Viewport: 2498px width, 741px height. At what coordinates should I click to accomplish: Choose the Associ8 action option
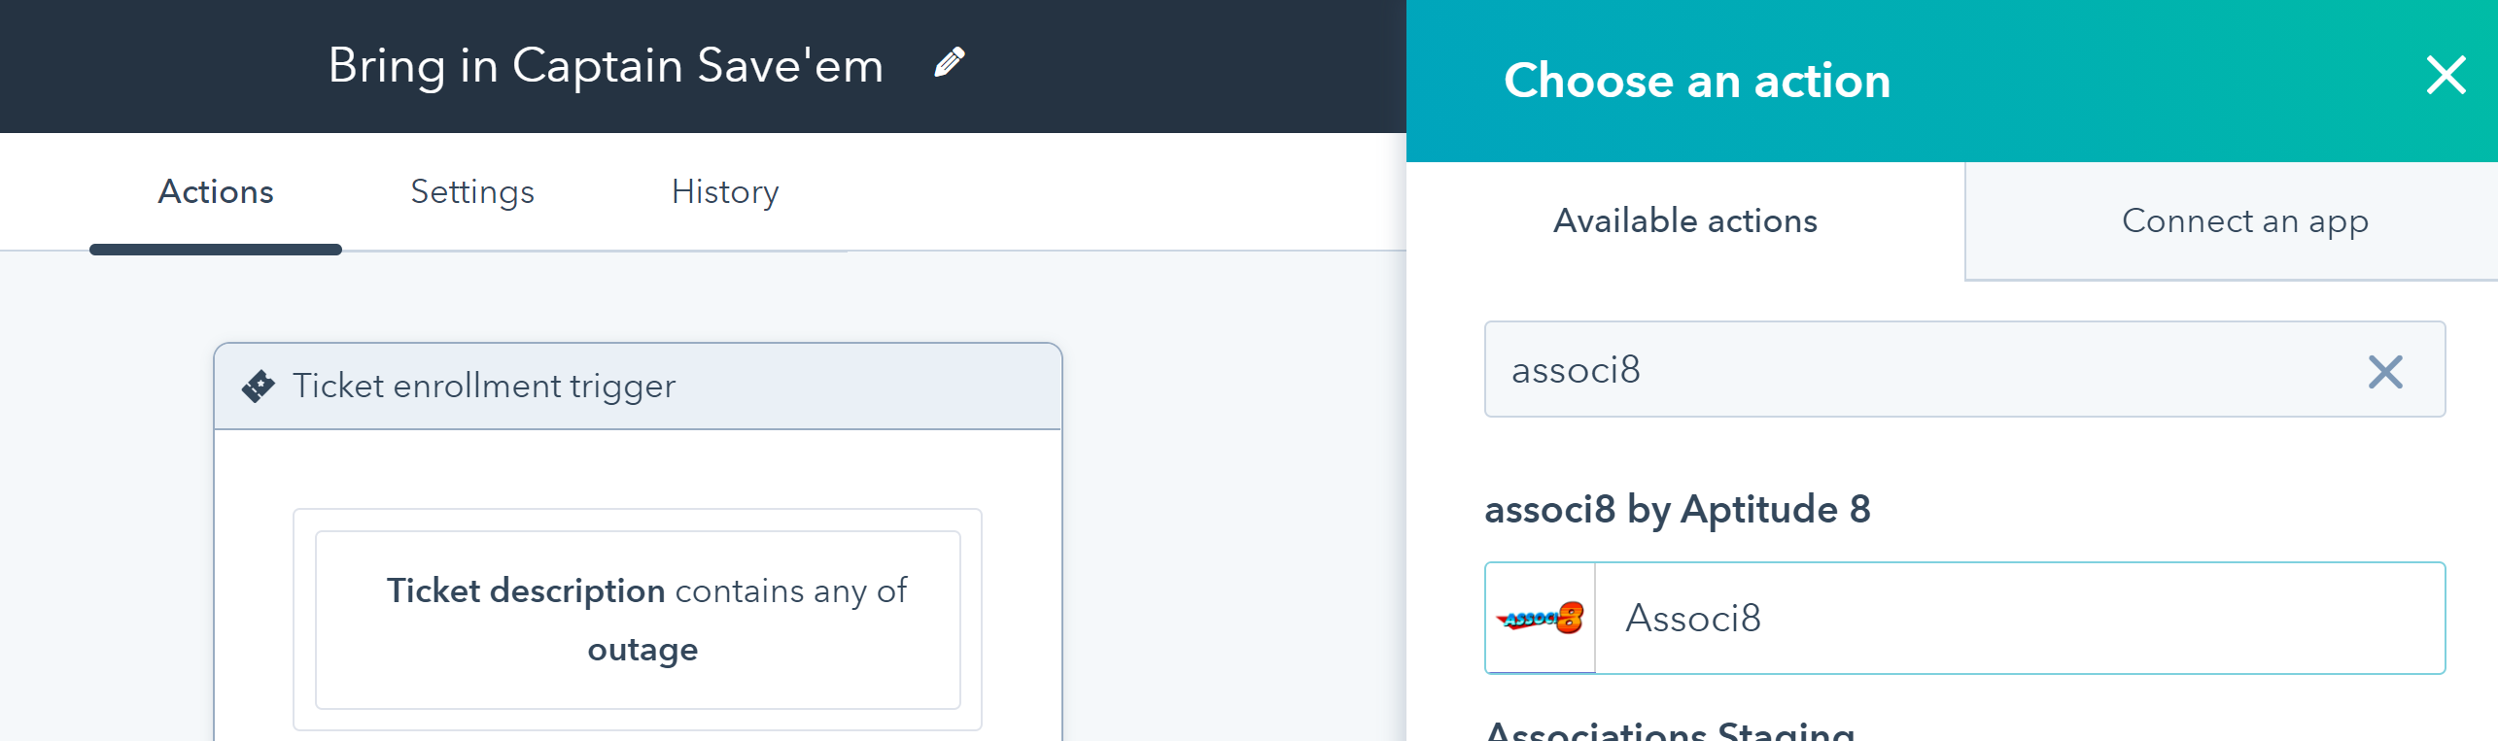click(1964, 618)
